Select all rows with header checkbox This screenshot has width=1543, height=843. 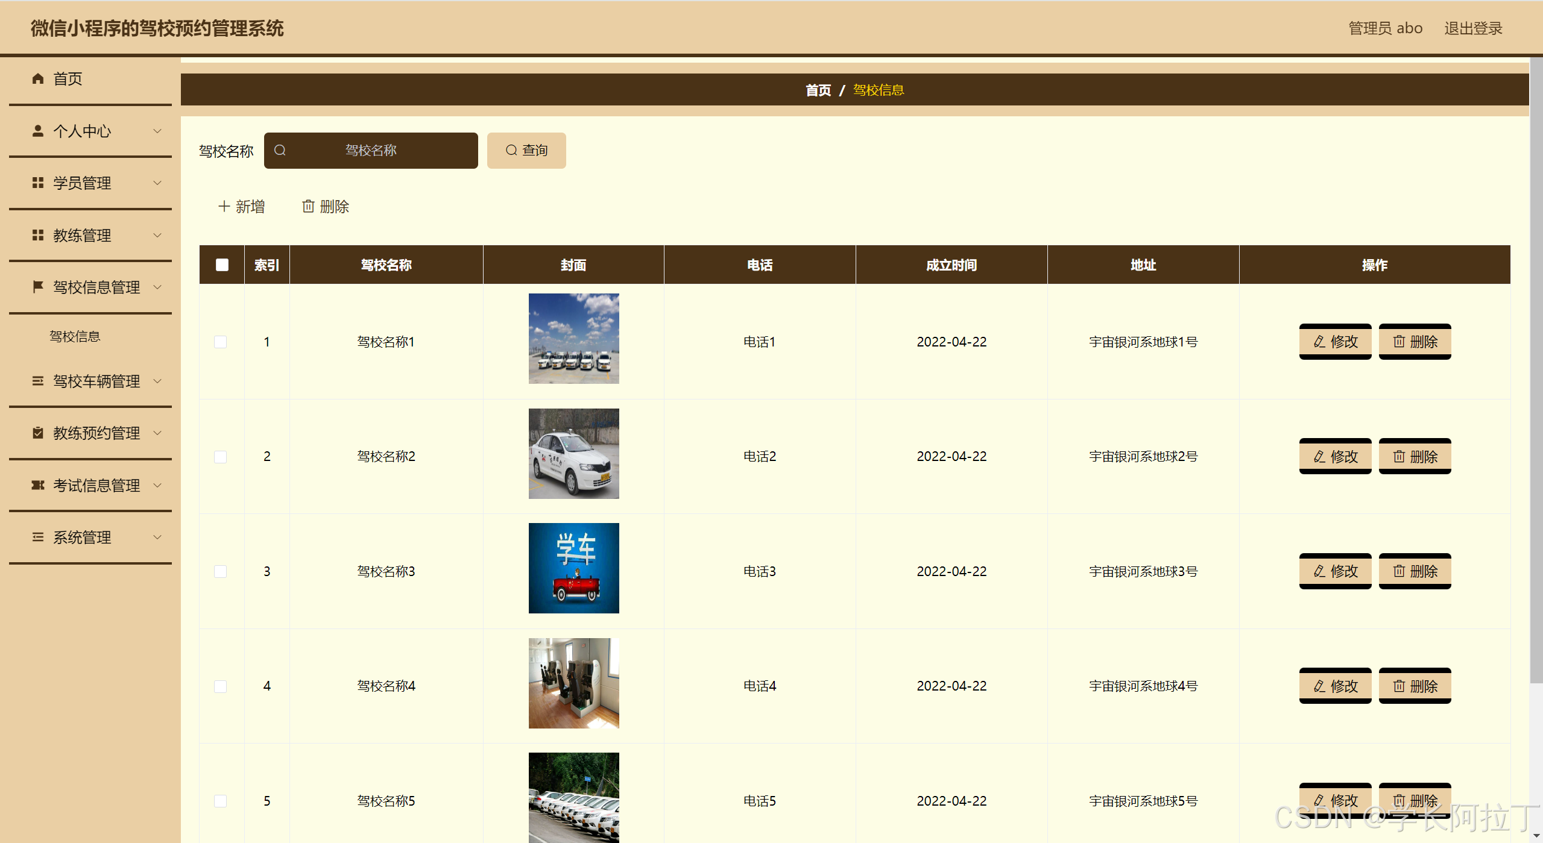coord(222,265)
